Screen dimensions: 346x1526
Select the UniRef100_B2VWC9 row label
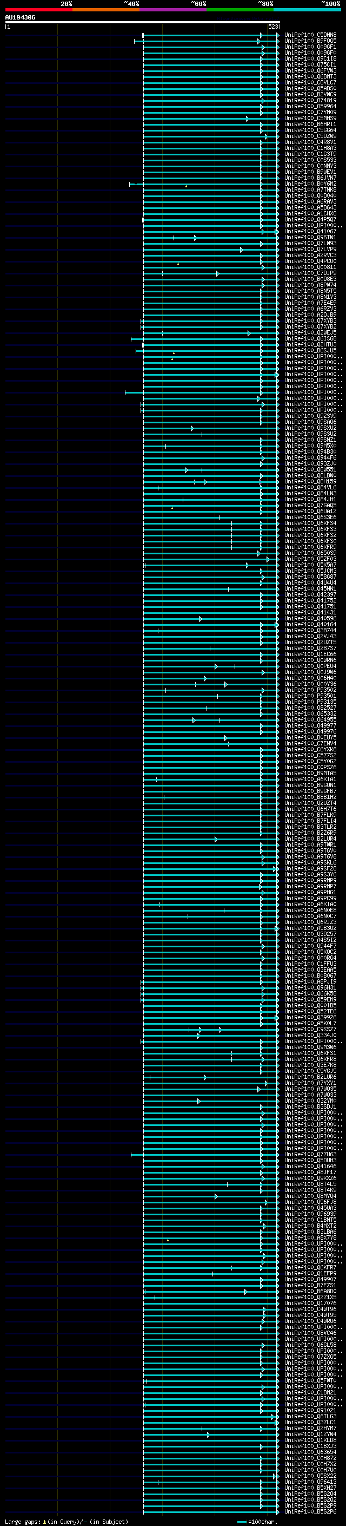(x=310, y=94)
